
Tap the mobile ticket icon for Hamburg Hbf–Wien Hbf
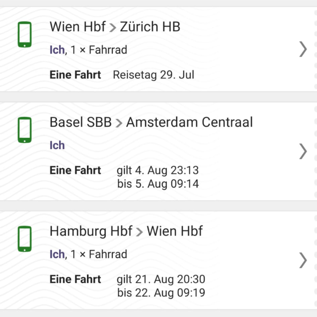[x=25, y=239]
